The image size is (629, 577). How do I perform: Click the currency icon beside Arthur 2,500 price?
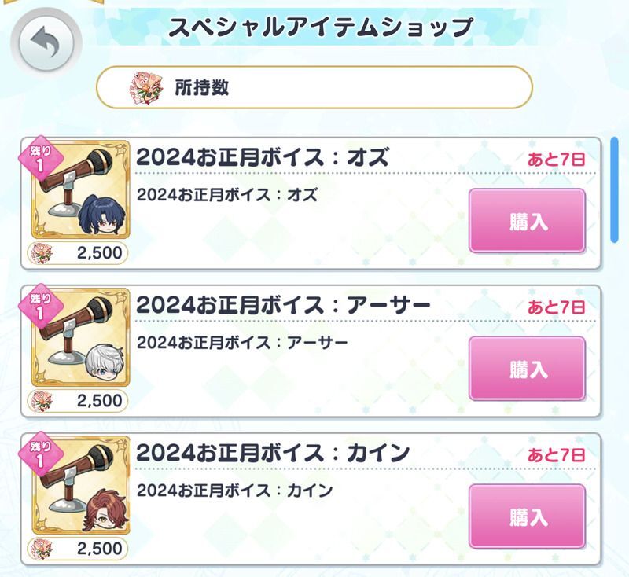42,401
